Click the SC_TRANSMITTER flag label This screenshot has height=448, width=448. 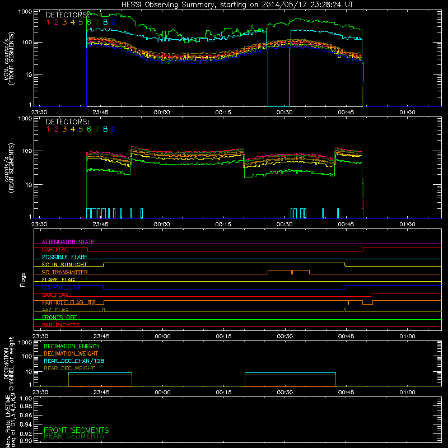point(65,272)
